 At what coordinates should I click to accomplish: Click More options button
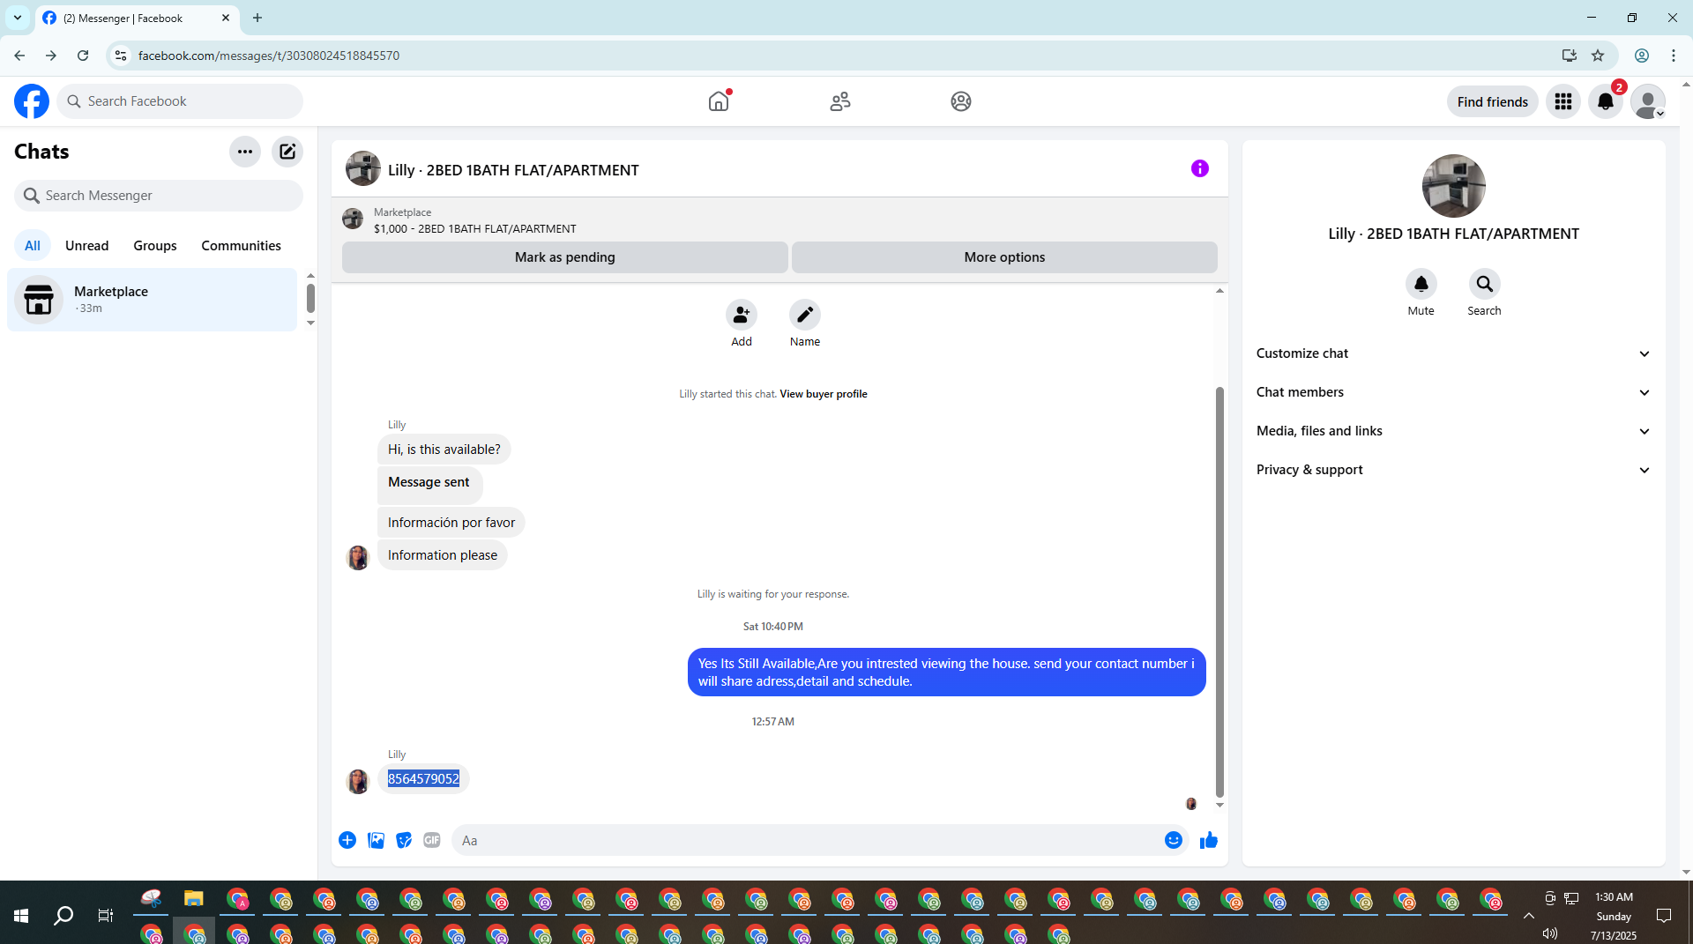click(1004, 257)
